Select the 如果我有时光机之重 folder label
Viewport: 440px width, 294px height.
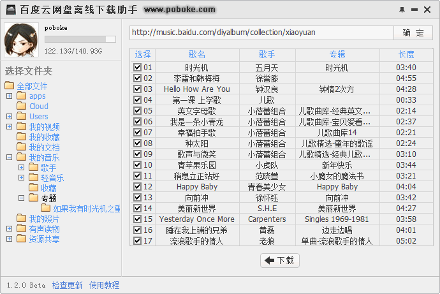point(87,209)
